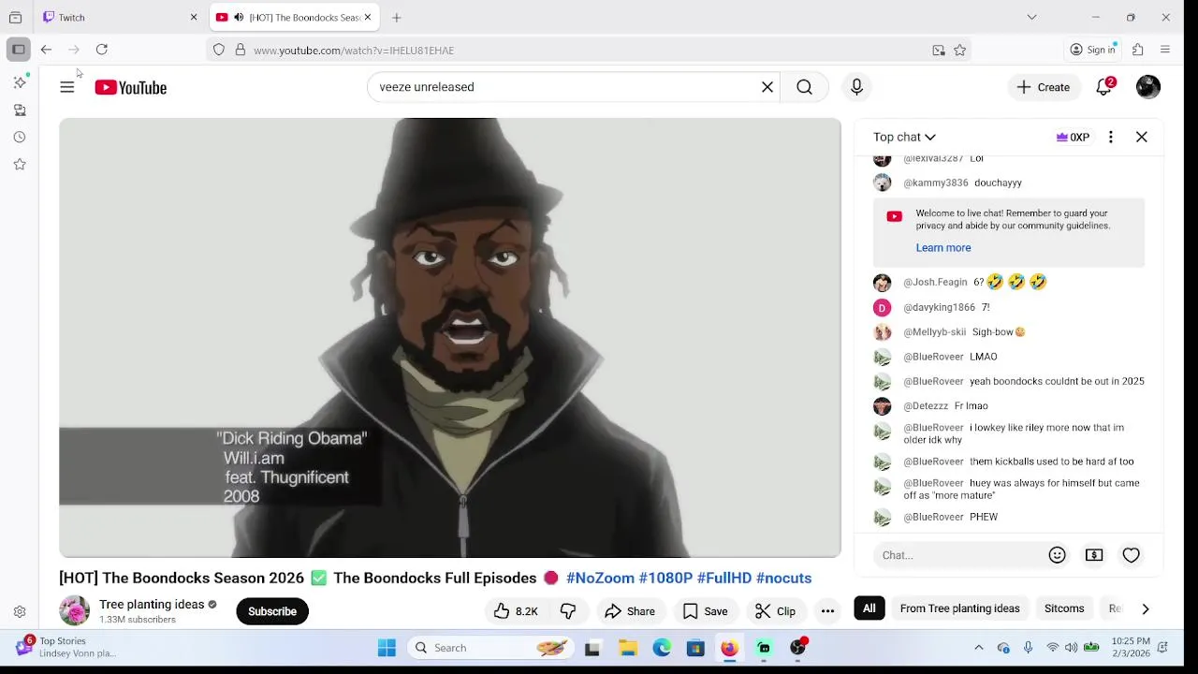Screen dimensions: 1198x674
Task: Expand the Top chat dropdown
Action: (x=904, y=137)
